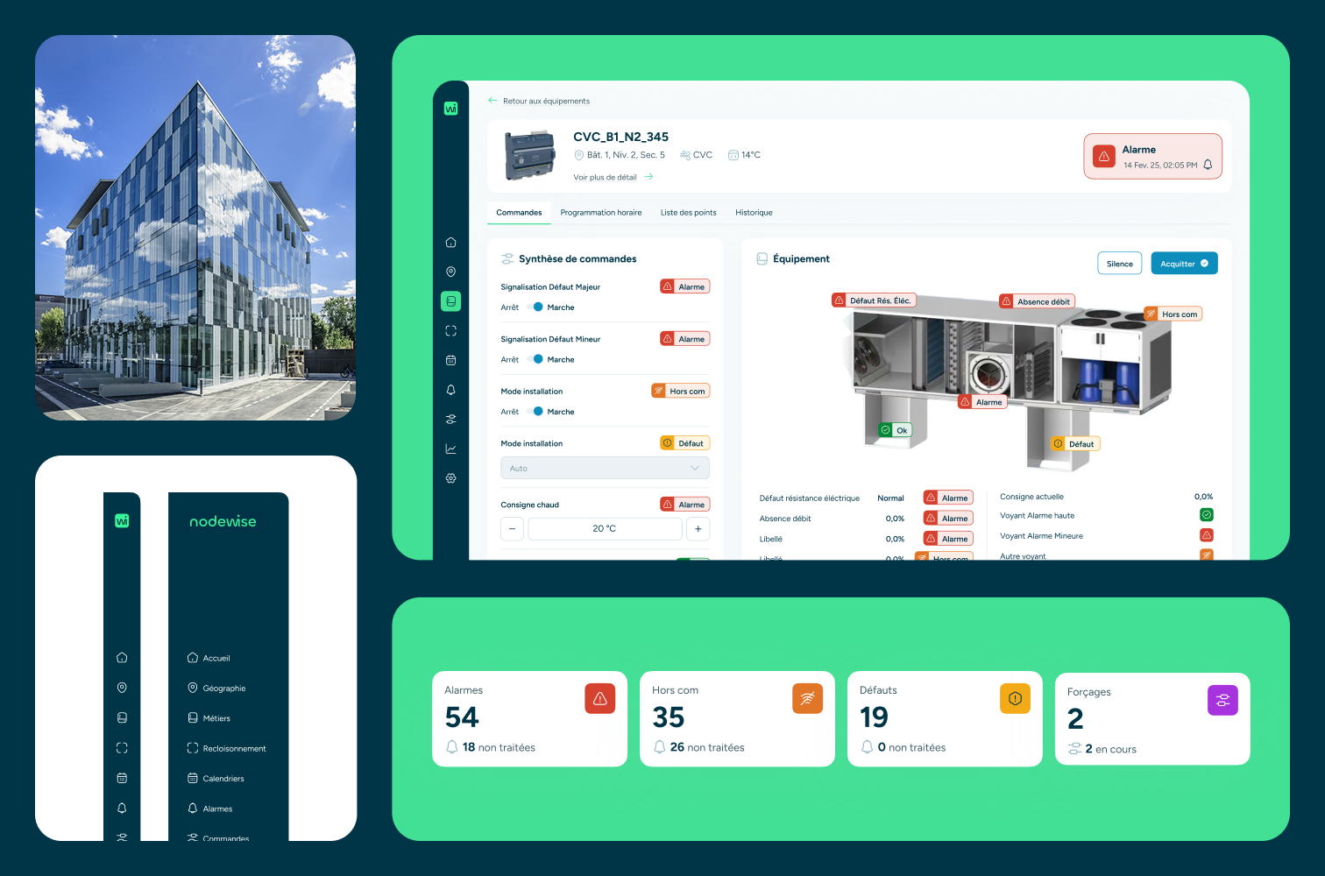
Task: Open Recloisonnement in expanded nodewise menu
Action: coord(226,748)
